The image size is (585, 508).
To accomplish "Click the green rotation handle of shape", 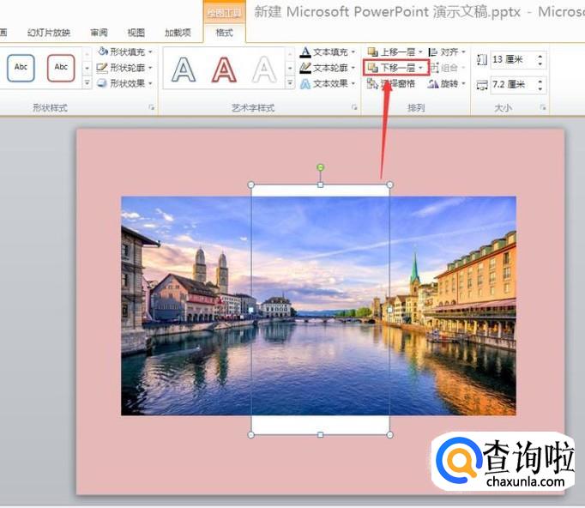I will click(320, 167).
